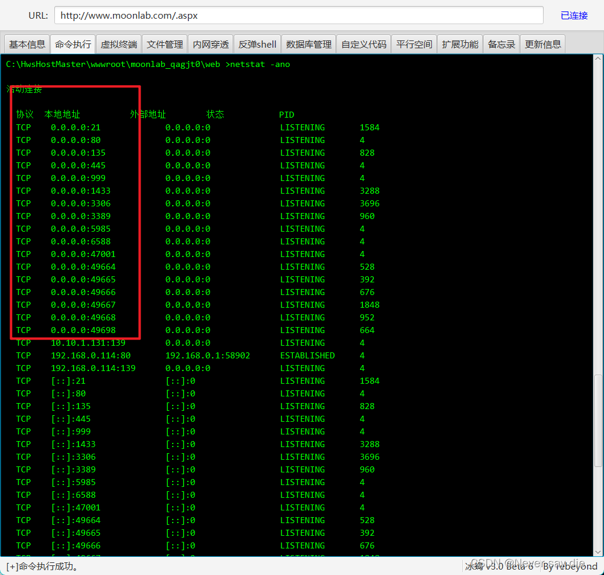Click local address 0.0.0.0:445
This screenshot has height=575, width=604.
coord(78,165)
